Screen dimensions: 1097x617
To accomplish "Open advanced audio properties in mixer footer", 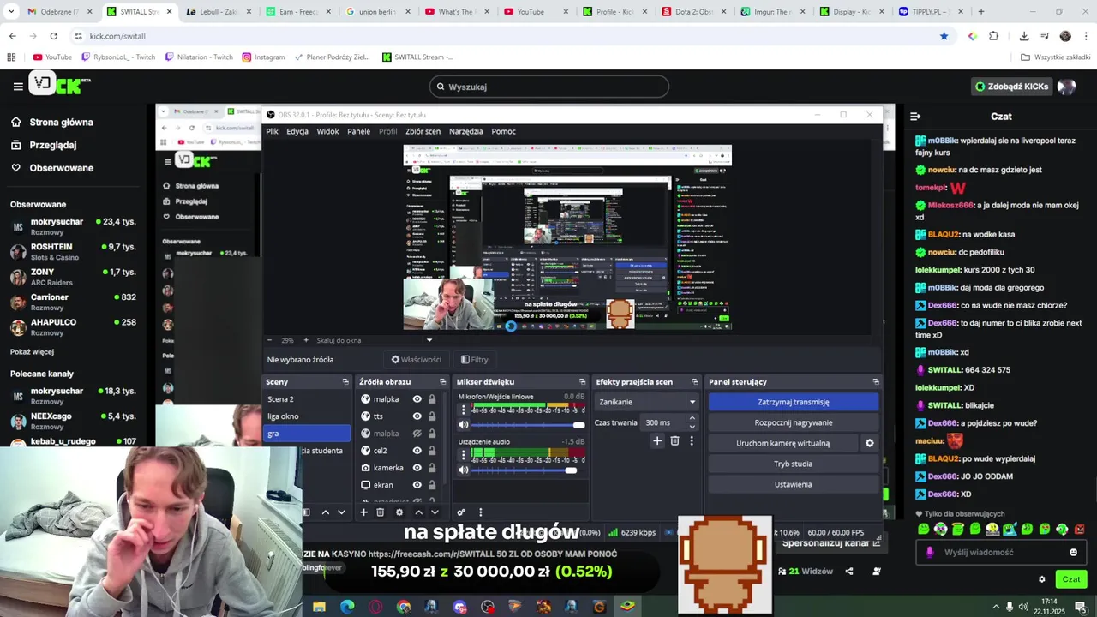I will pyautogui.click(x=461, y=512).
